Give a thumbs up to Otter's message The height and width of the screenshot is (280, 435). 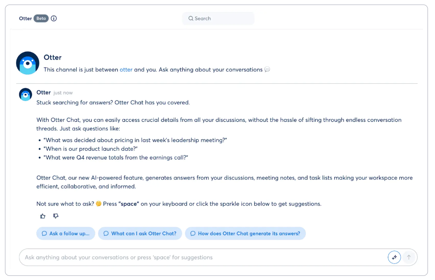tap(43, 216)
